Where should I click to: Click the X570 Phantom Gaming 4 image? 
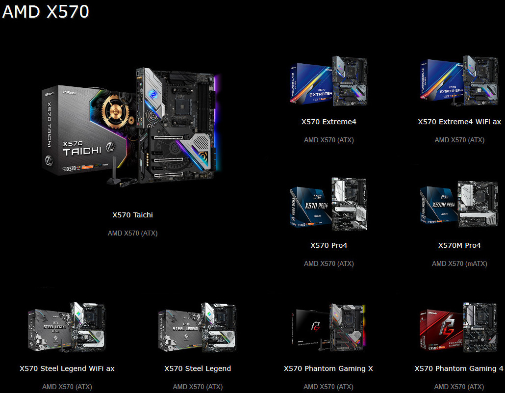point(459,327)
